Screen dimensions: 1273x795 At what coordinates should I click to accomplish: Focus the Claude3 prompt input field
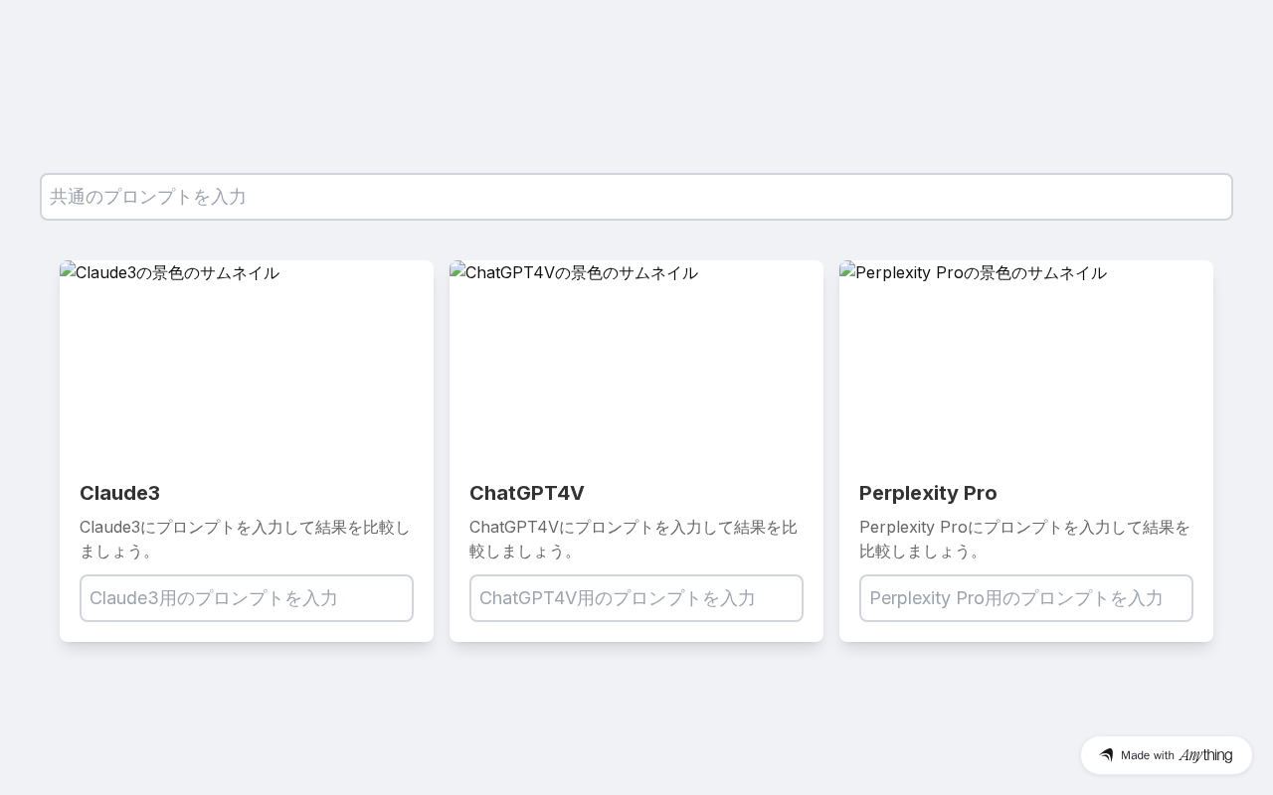247,598
